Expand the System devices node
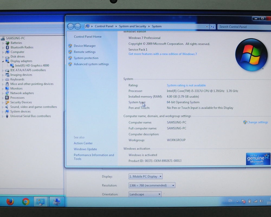Screen dimensions: 271x217 pos(3,111)
